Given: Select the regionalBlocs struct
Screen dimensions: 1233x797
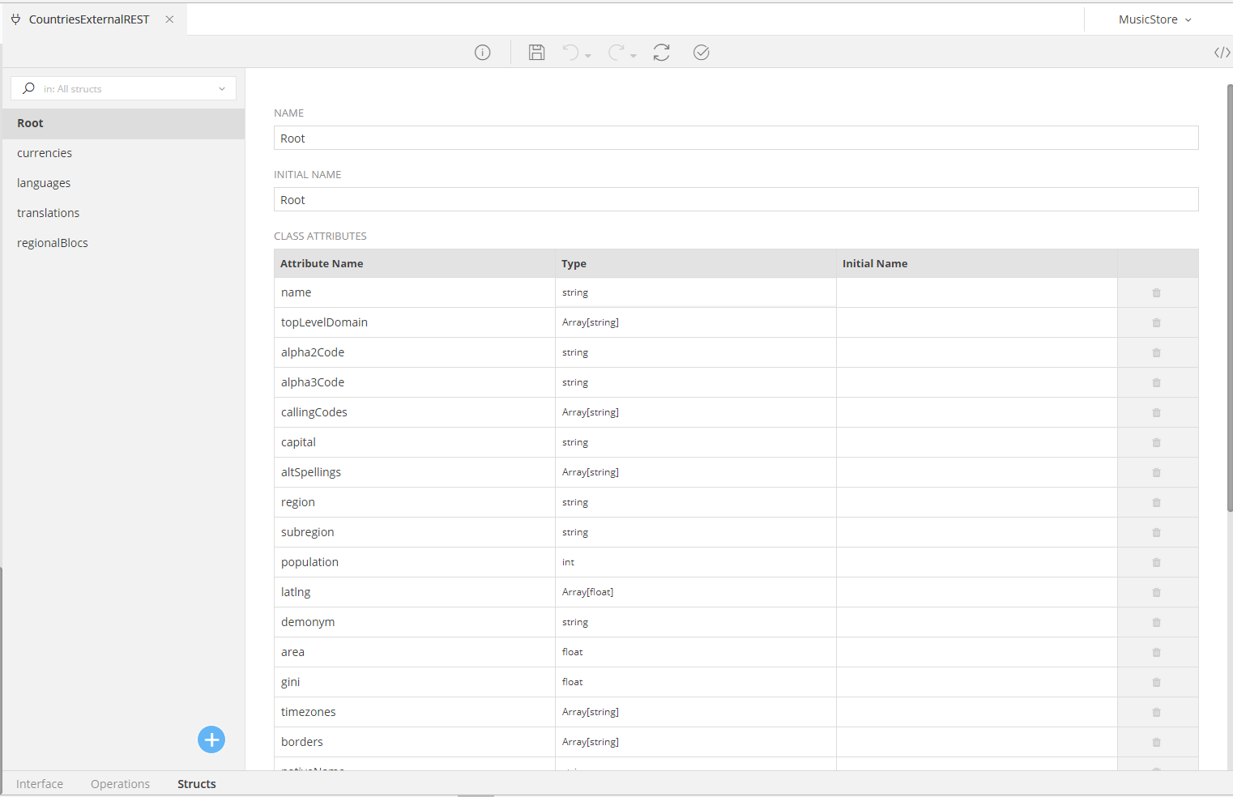Looking at the screenshot, I should pyautogui.click(x=53, y=243).
